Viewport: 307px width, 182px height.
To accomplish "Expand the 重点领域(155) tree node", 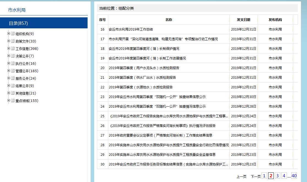I will pyautogui.click(x=9, y=100).
